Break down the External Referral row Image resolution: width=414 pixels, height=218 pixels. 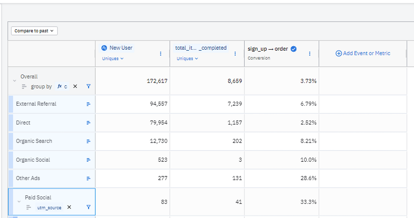coord(89,104)
